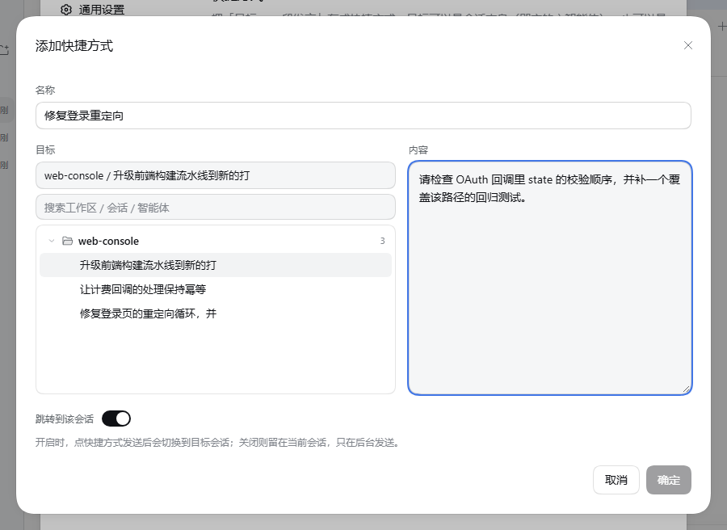Click the 名称 field containing 修复登录重定向
Viewport: 727px width, 530px height.
tap(363, 116)
